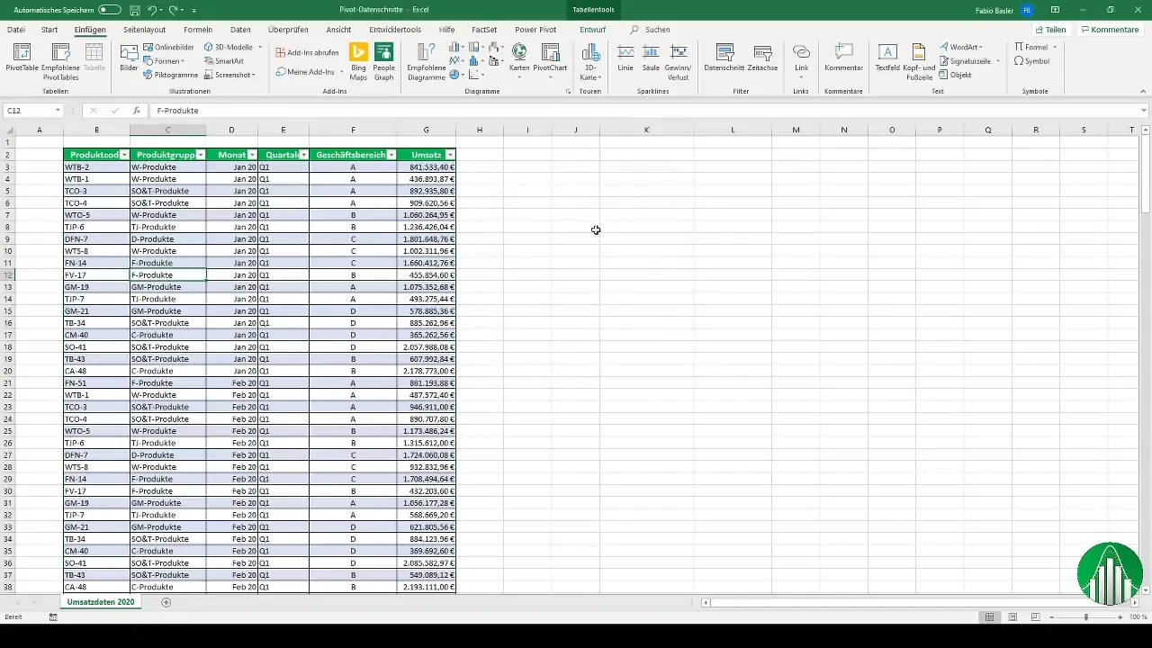Screen dimensions: 1152x648
Task: Insert a Symbol
Action: pyautogui.click(x=1031, y=61)
